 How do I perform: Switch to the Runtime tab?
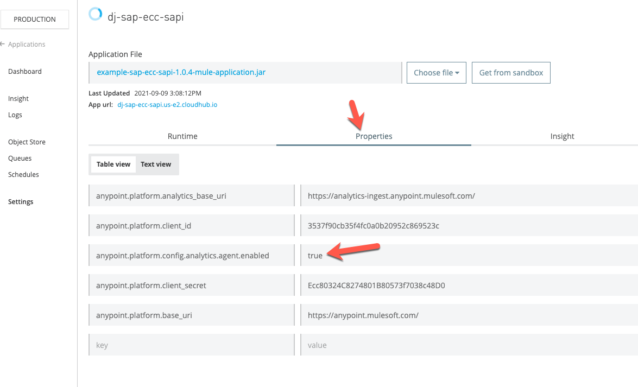pyautogui.click(x=182, y=136)
